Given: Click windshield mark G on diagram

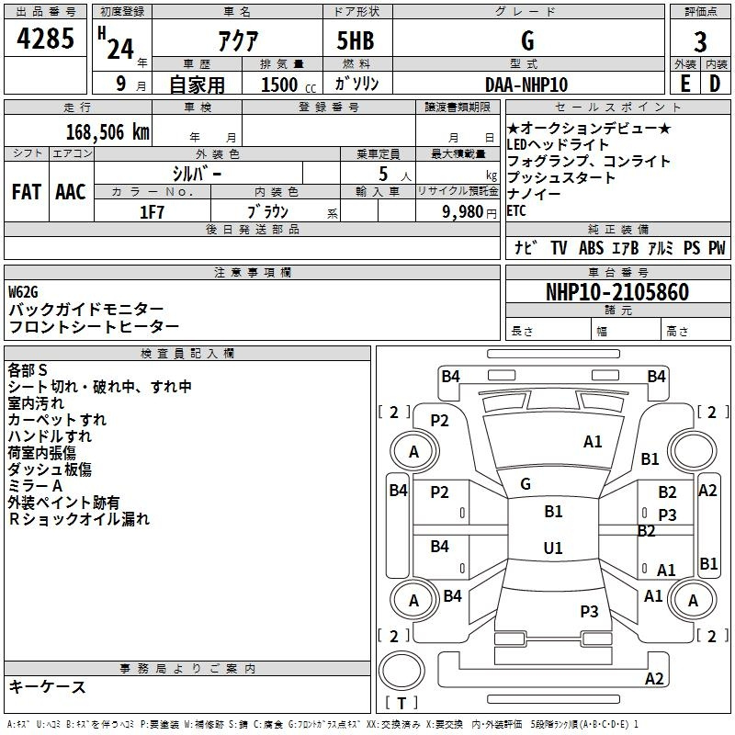Looking at the screenshot, I should pos(526,484).
